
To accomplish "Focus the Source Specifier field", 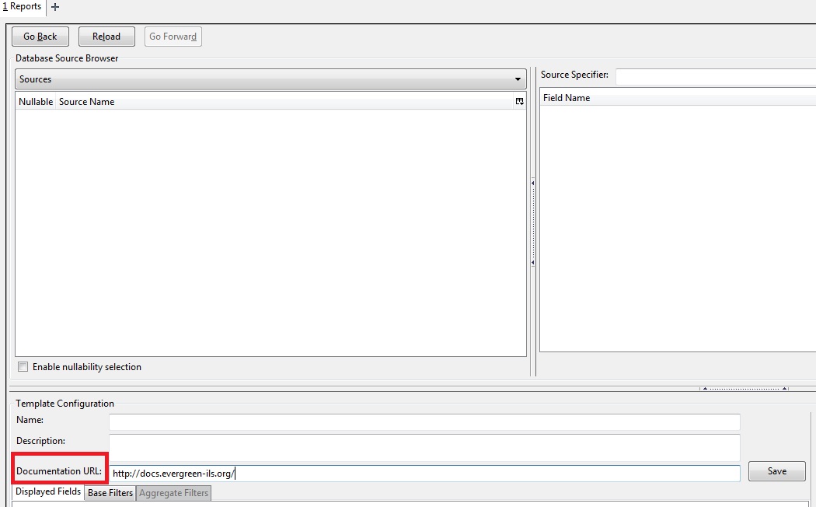I will 715,76.
